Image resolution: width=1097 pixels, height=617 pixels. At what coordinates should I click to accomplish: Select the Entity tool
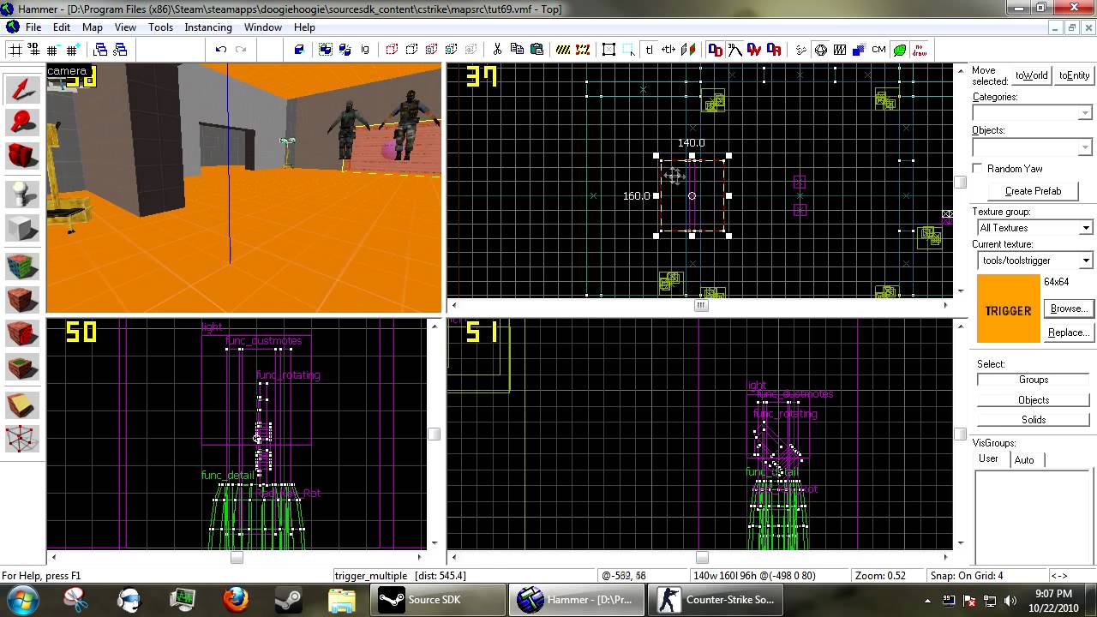point(22,194)
